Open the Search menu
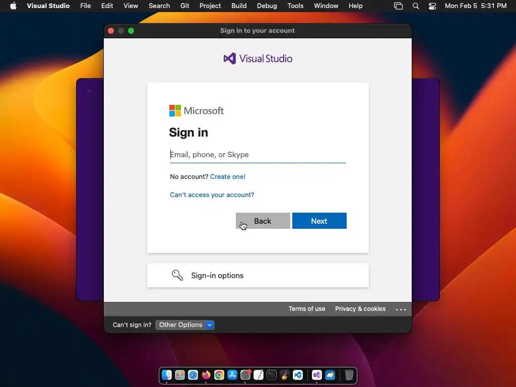 coord(159,6)
